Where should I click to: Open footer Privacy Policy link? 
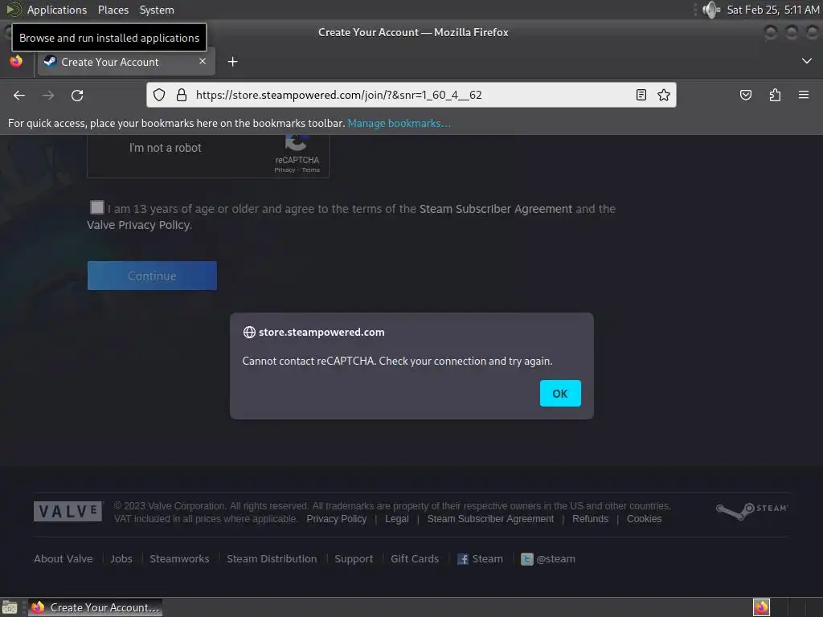click(x=337, y=519)
